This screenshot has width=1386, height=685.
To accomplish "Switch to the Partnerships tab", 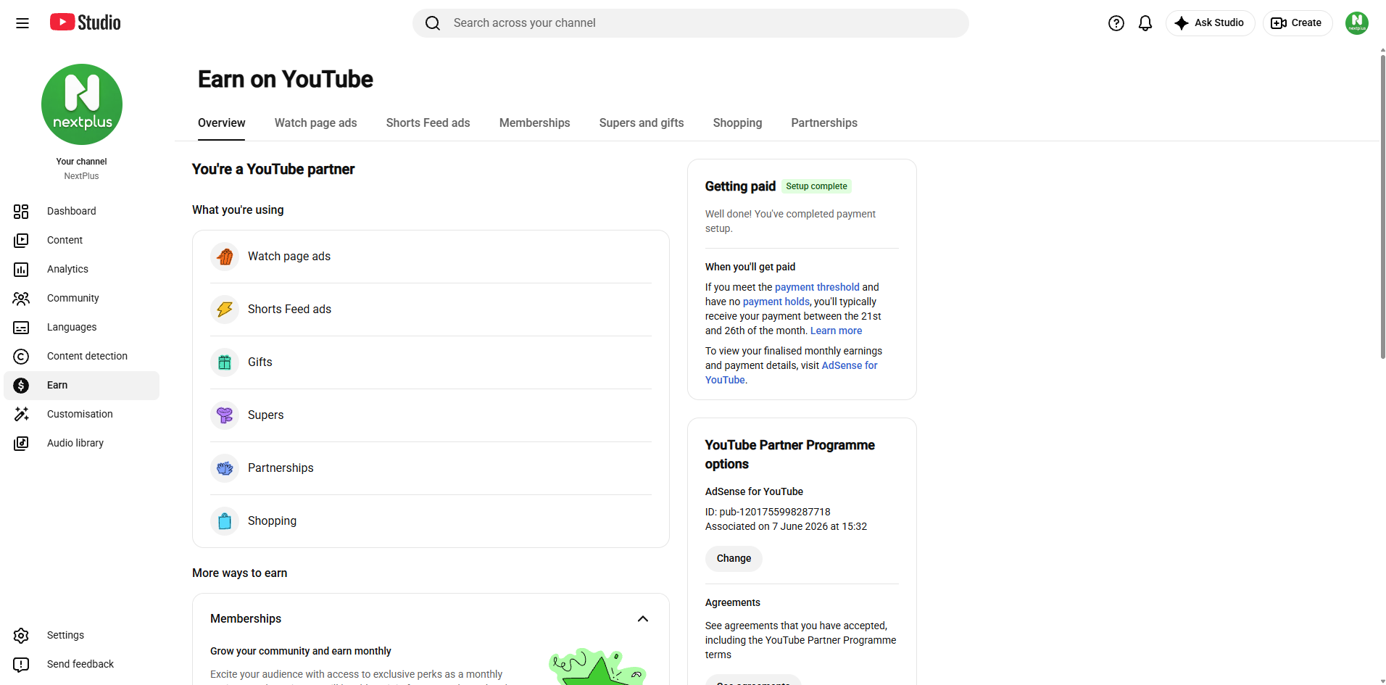I will tap(824, 123).
